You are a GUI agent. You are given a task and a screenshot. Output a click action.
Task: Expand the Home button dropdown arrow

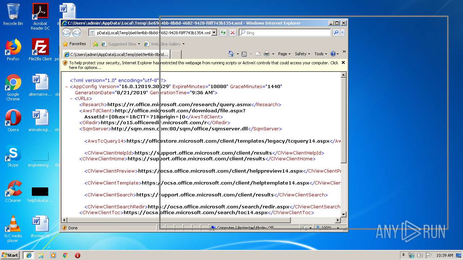[x=238, y=54]
